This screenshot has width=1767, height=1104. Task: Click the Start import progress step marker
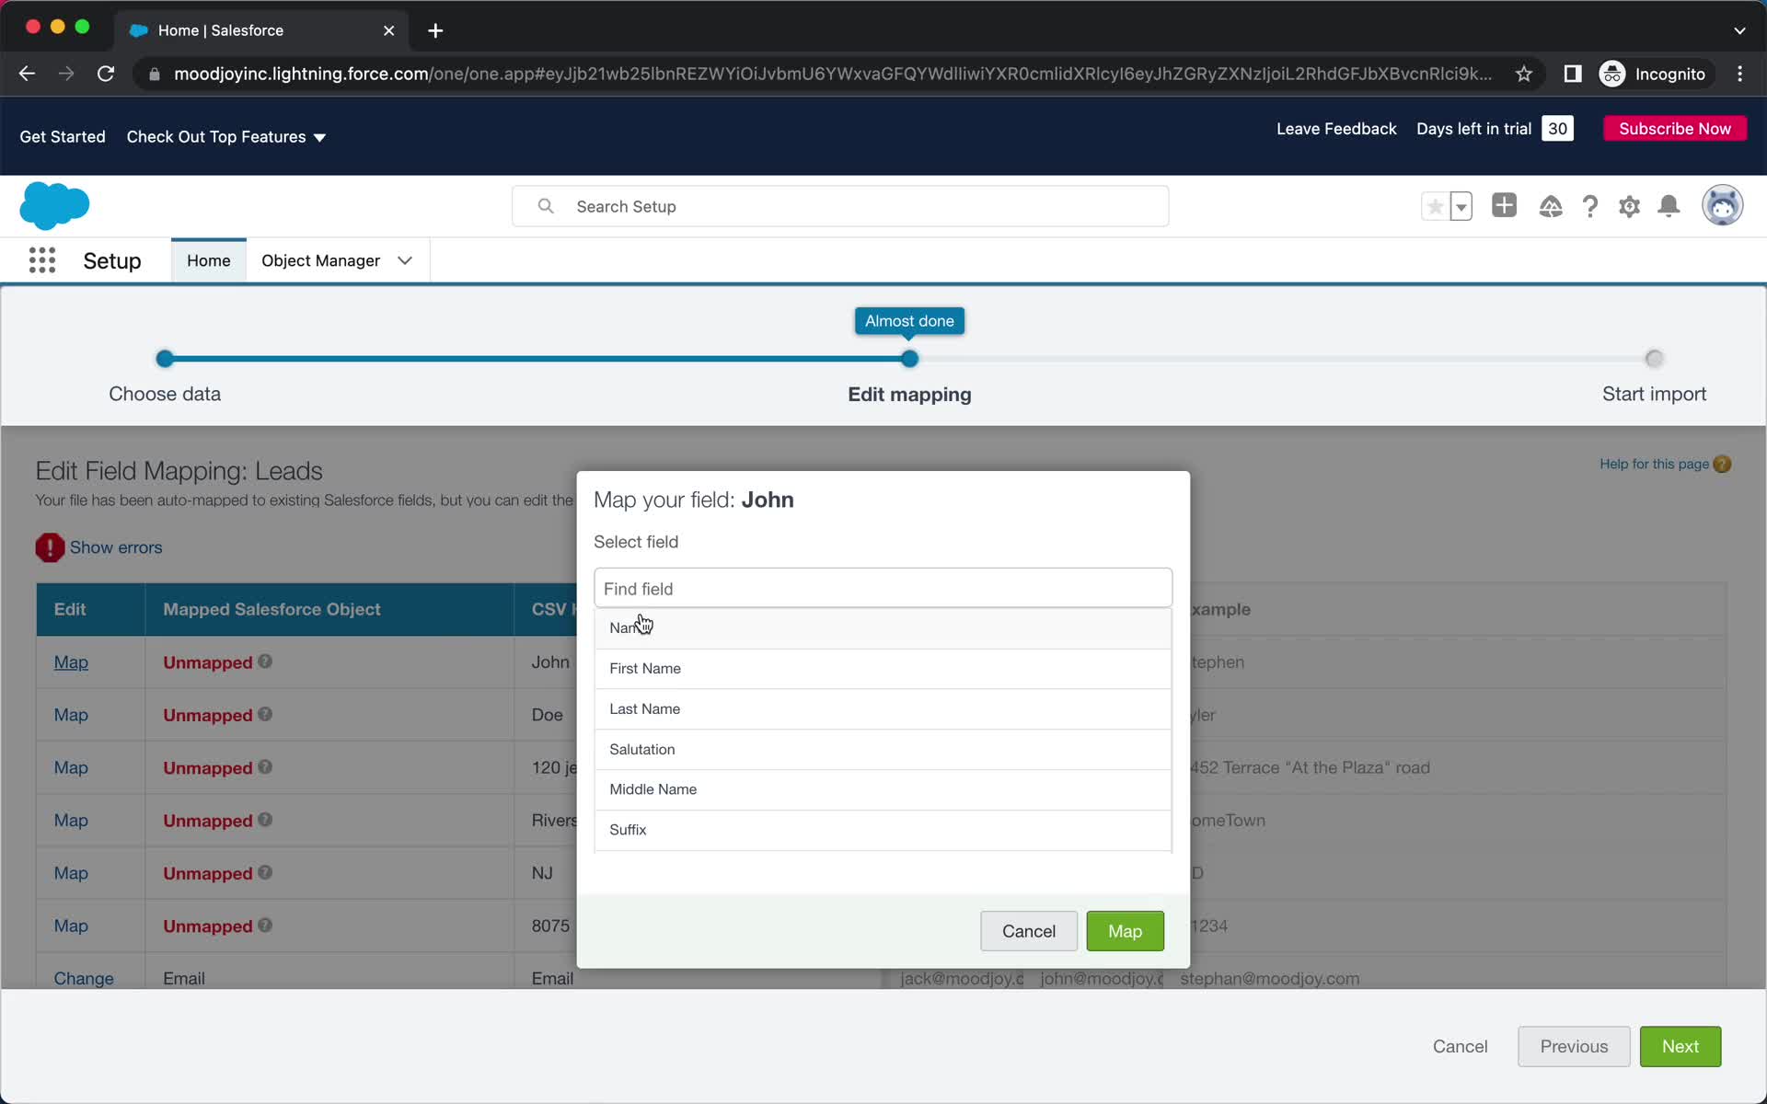tap(1654, 359)
